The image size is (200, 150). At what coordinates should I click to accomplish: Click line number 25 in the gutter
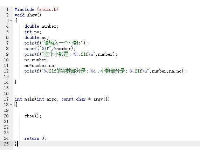[6, 144]
